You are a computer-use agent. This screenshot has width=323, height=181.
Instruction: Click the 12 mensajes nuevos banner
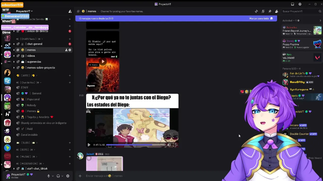point(176,19)
